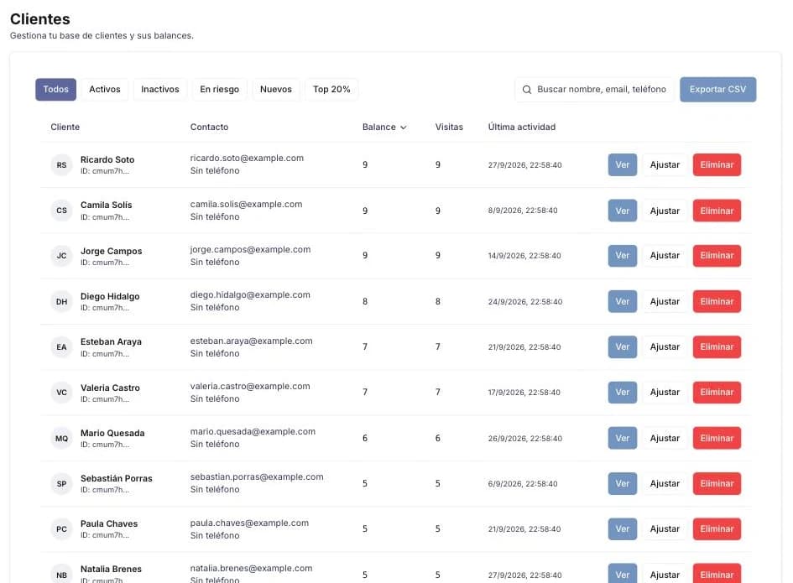
Task: Open Ver for Jorge Campos
Action: (622, 256)
